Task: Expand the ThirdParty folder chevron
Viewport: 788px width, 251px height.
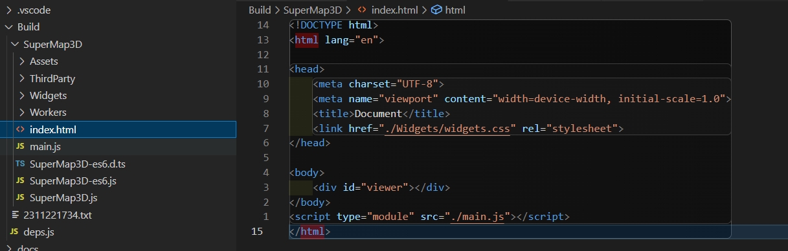Action: click(x=22, y=79)
